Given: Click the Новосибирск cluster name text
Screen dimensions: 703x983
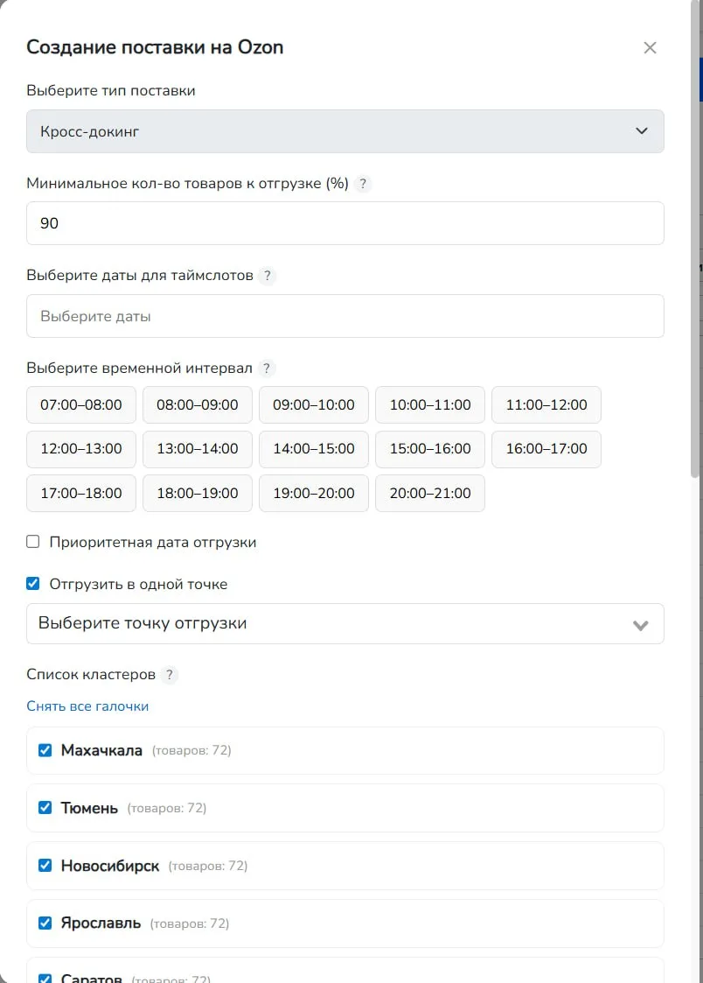Looking at the screenshot, I should click(x=110, y=866).
